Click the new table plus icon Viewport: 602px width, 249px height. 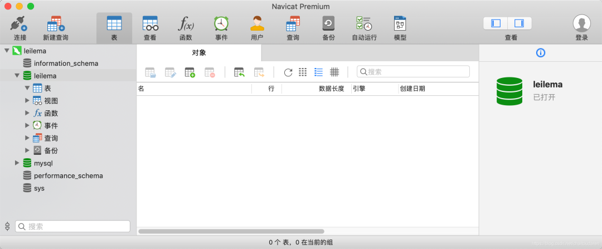[190, 72]
